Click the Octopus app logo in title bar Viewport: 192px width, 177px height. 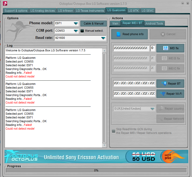coord(5,3)
